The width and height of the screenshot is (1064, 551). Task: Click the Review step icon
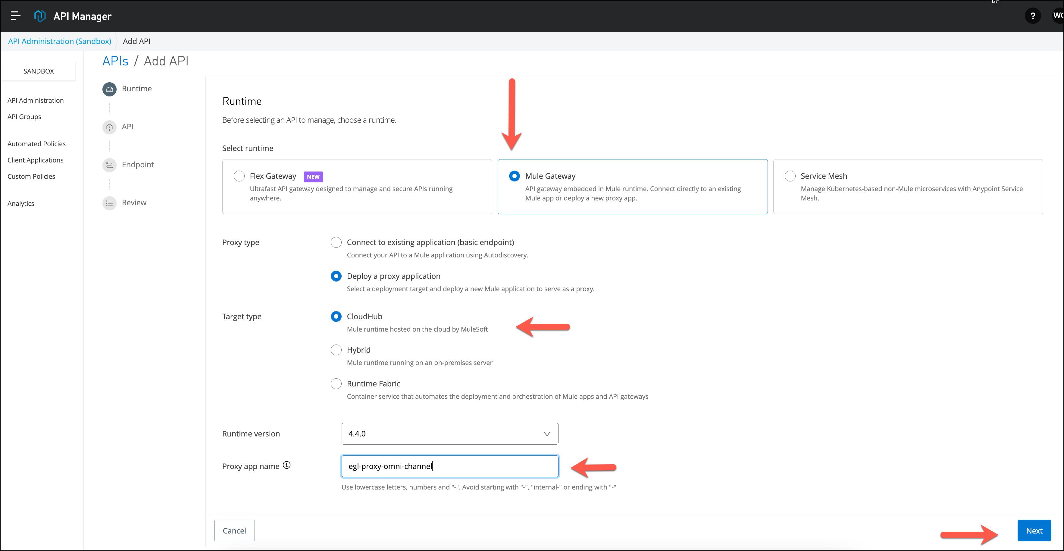109,203
